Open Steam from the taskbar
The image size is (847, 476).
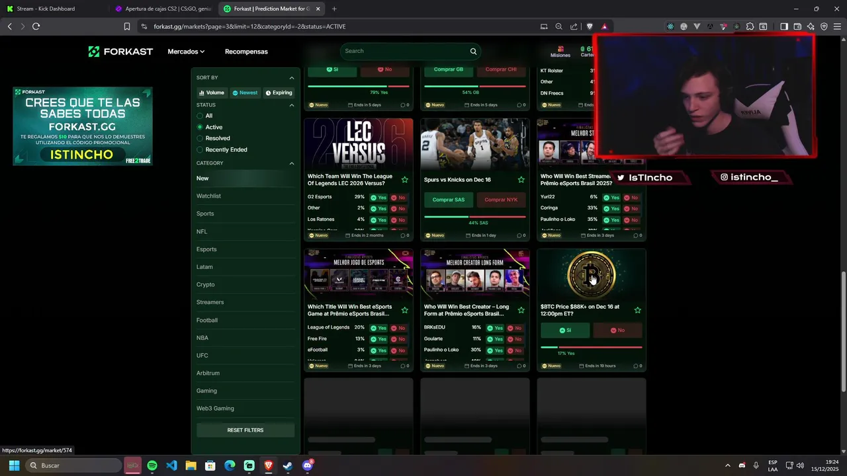pos(288,465)
